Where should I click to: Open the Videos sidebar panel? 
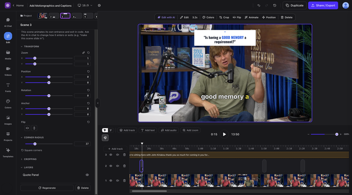8,71
